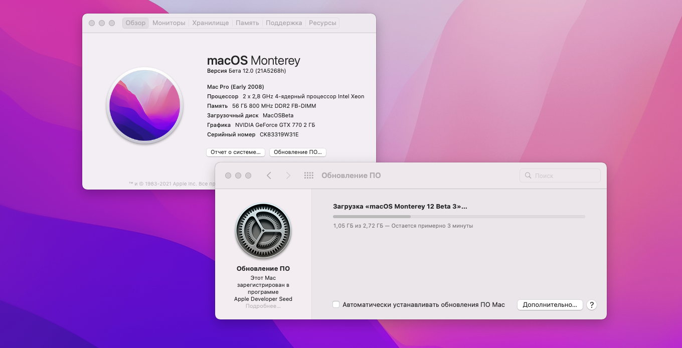Viewport: 682px width, 348px height.
Task: Click the help question mark button
Action: point(592,305)
